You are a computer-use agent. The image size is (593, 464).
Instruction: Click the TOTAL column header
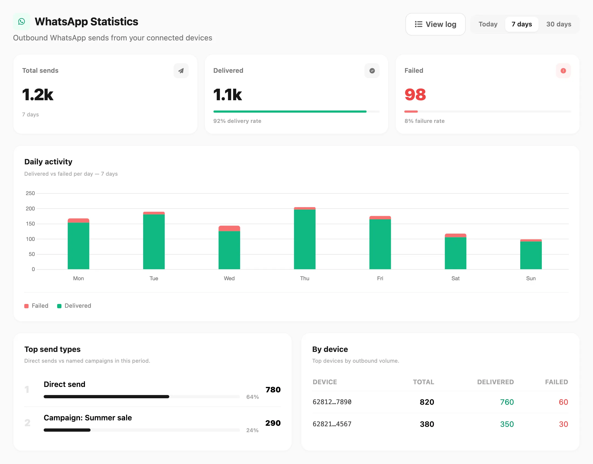[x=423, y=382]
